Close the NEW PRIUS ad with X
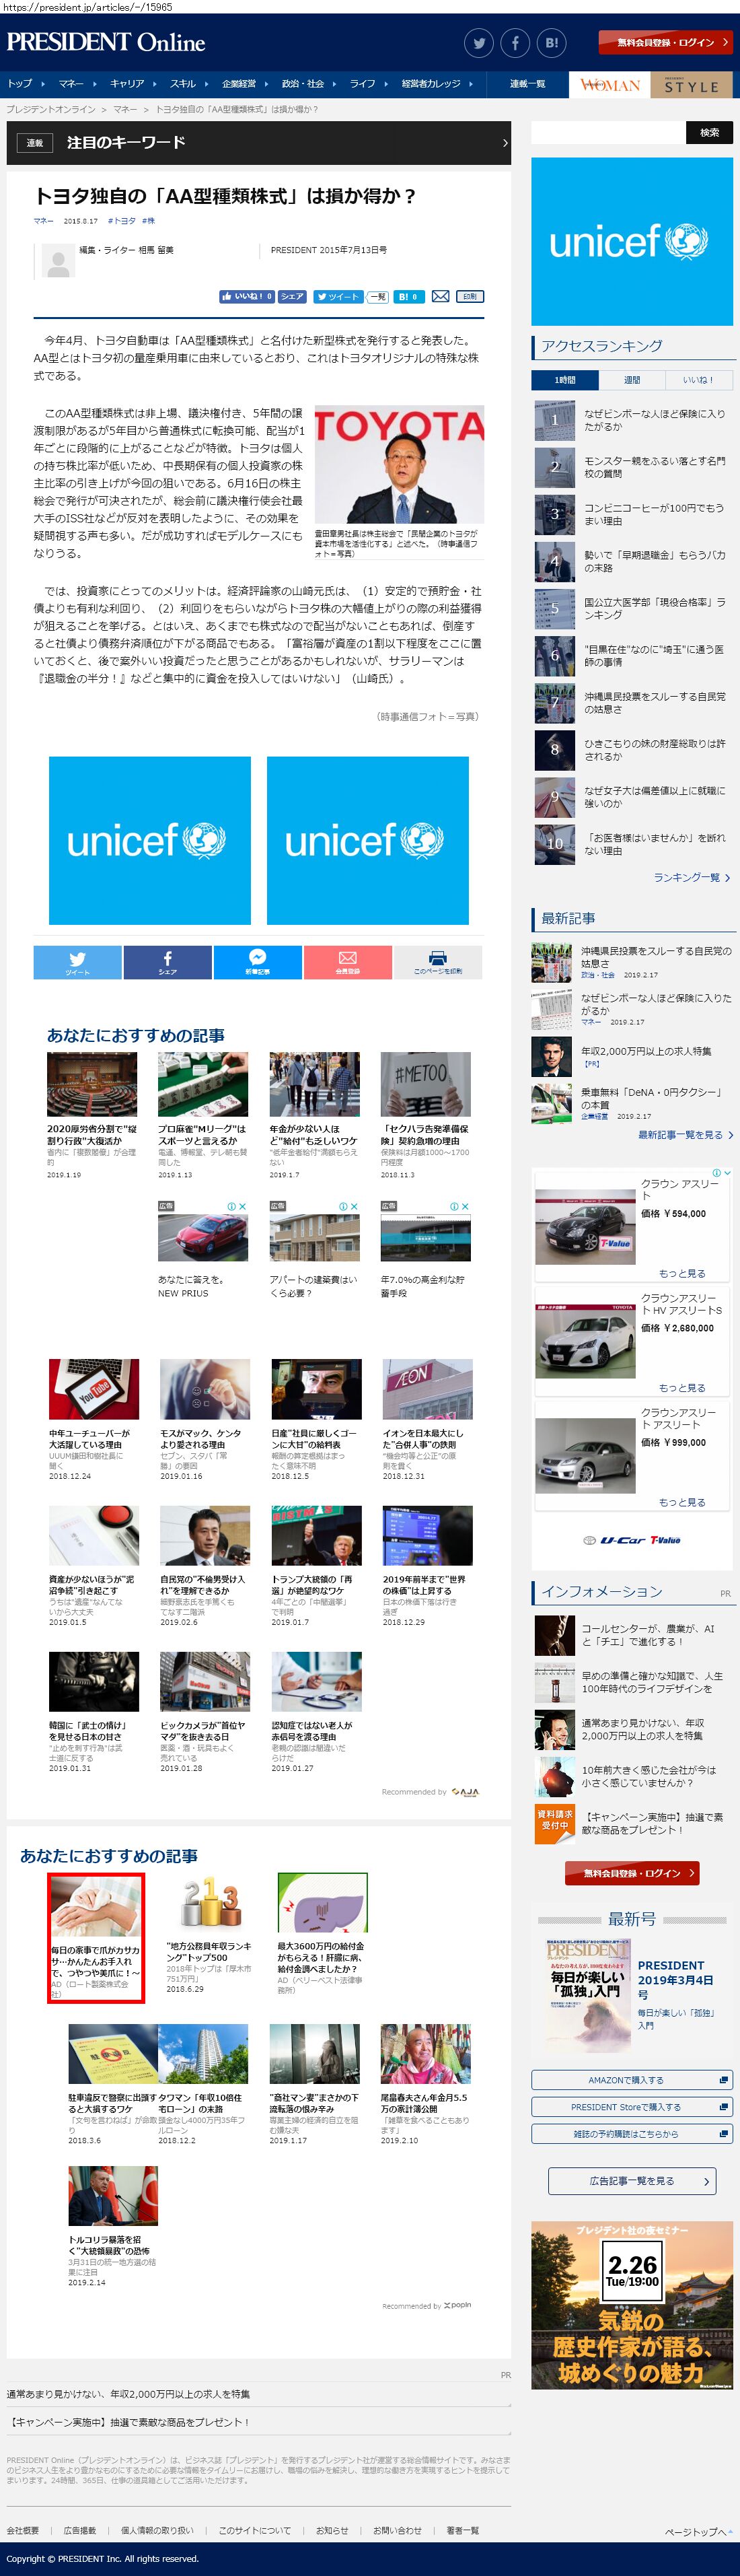740x2576 pixels. coord(242,1206)
